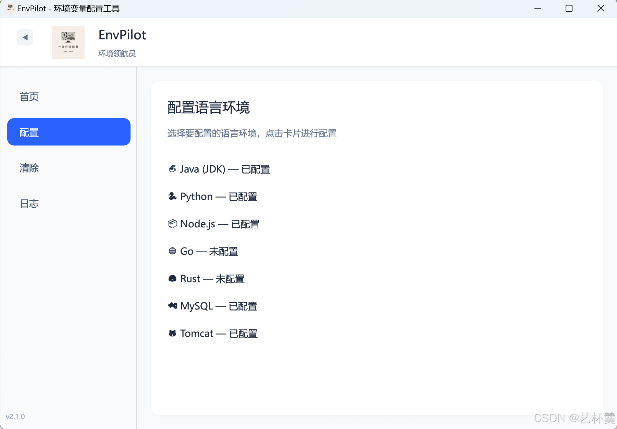Viewport: 617px width, 429px height.
Task: Click the 环境领航员 subtitle text
Action: pos(116,53)
